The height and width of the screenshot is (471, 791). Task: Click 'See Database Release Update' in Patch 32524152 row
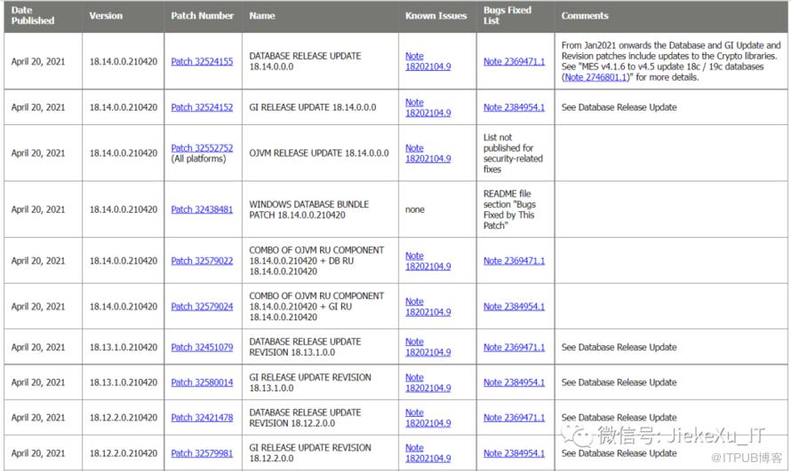pyautogui.click(x=619, y=107)
